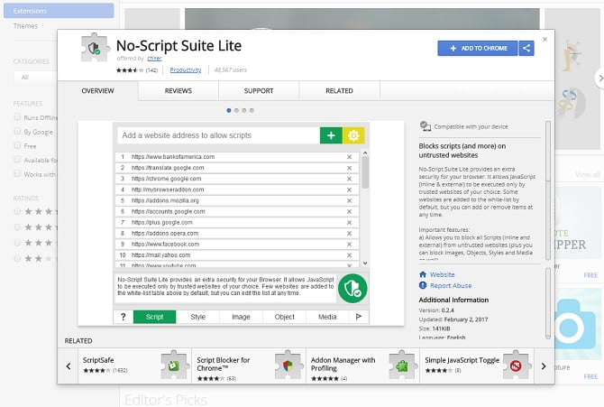Select the third ratings radio button
Viewport: 604px width, 407px height.
[x=17, y=243]
